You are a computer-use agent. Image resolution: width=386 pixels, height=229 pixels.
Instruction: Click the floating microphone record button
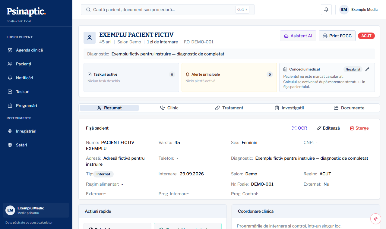pos(376,218)
